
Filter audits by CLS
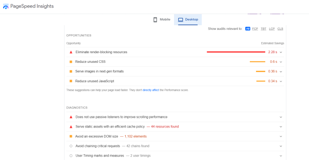point(280,29)
